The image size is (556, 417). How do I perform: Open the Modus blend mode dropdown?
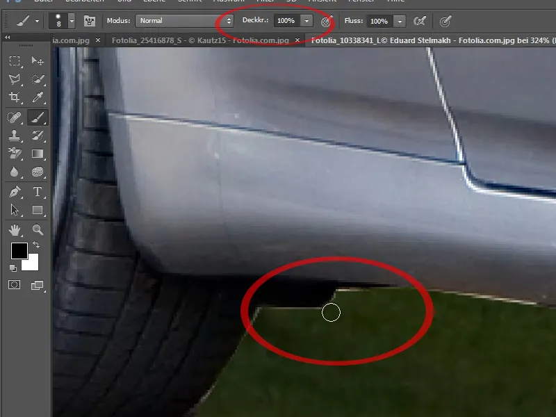point(184,21)
